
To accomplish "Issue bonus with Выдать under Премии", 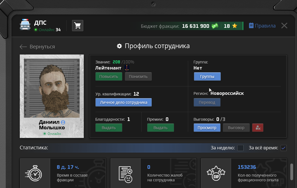I will (x=160, y=128).
